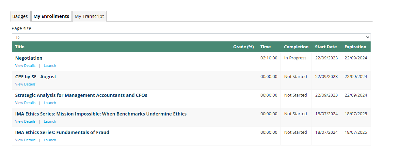Open the My Transcript tab
The height and width of the screenshot is (153, 399).
pyautogui.click(x=89, y=16)
